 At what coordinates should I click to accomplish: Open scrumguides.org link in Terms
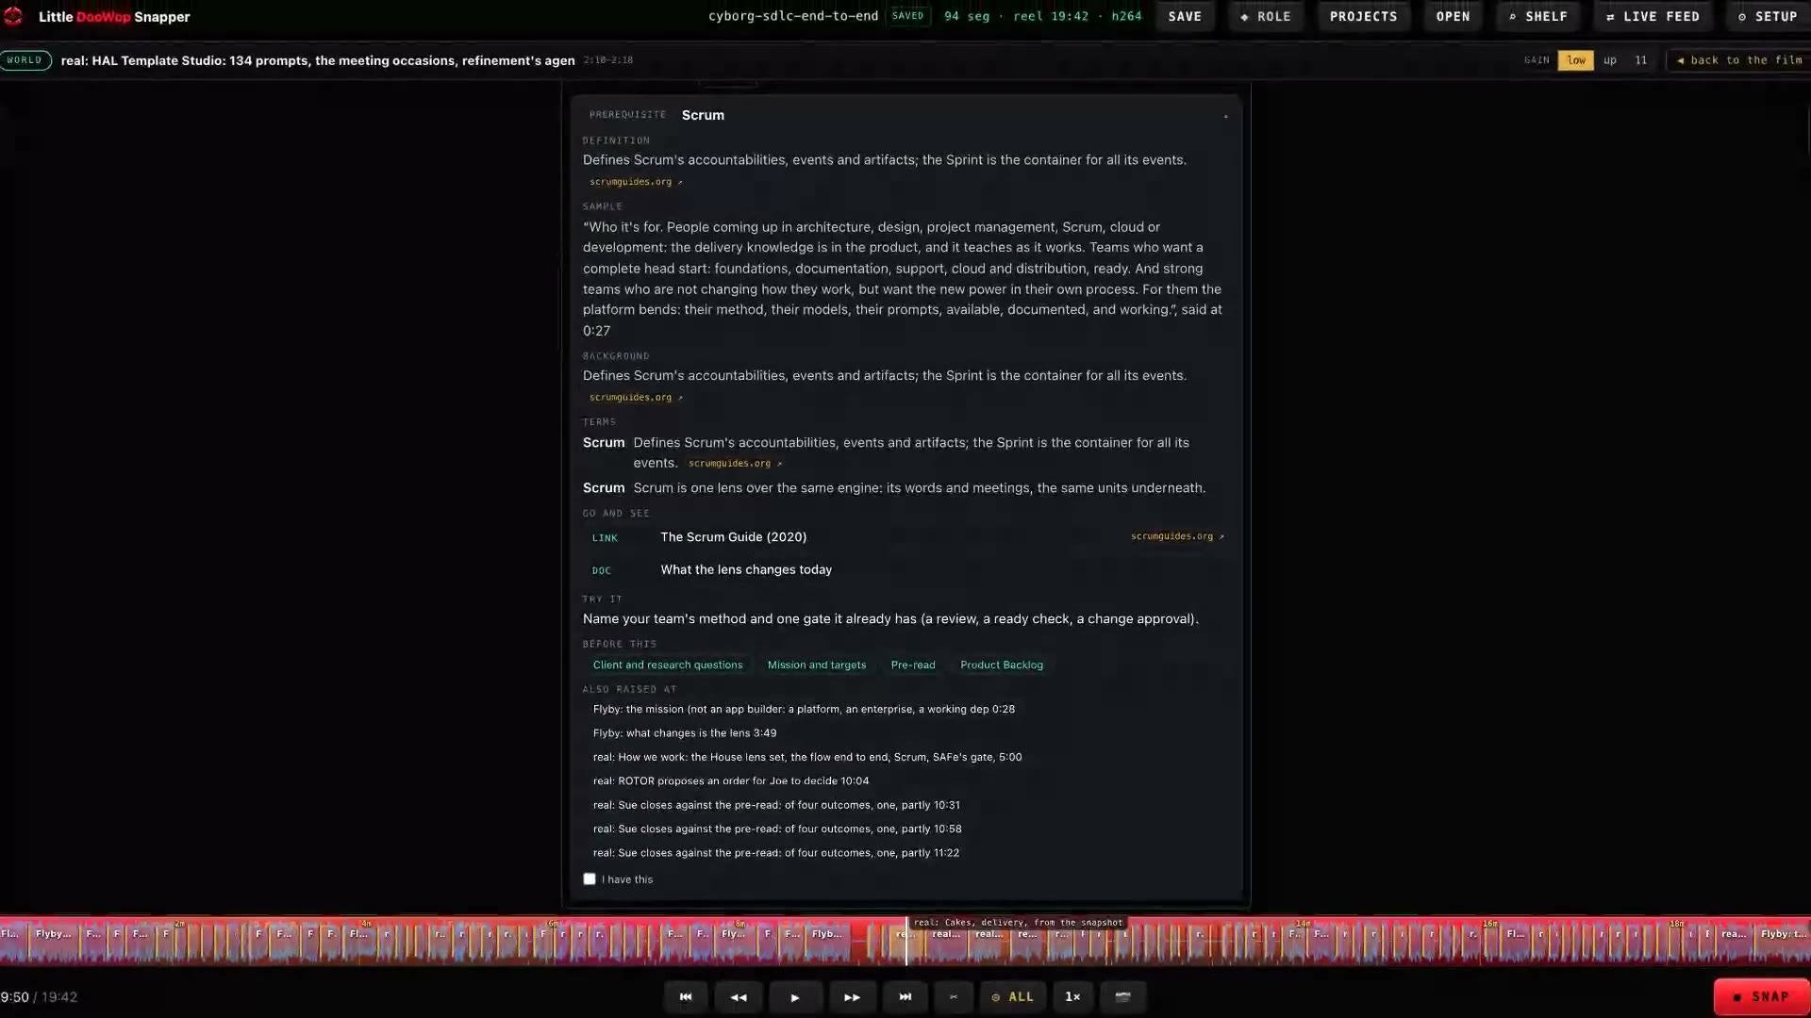click(735, 464)
